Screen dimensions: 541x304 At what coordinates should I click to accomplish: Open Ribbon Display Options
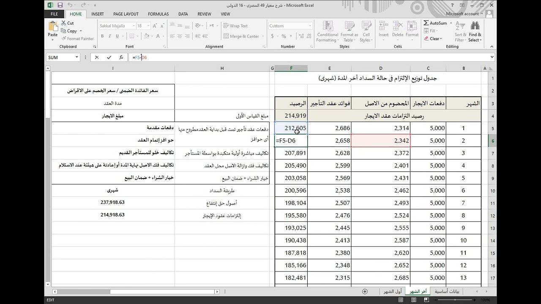463,5
